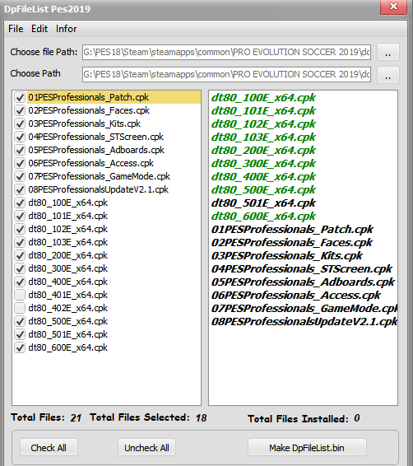This screenshot has height=466, width=413.
Task: Uncheck dt80_103E_x64.cpk checkbox in left list
Action: pos(20,242)
